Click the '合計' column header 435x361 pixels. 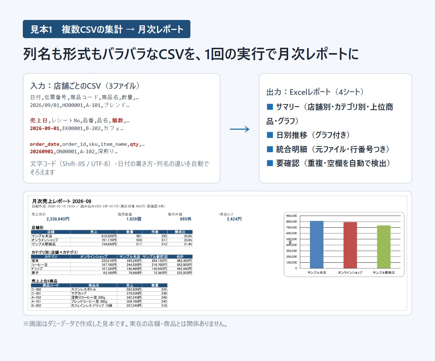180,257
